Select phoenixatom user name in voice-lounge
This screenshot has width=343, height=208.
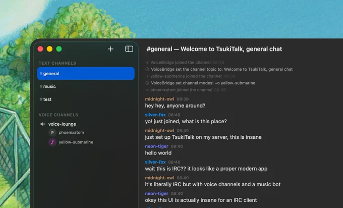point(71,132)
